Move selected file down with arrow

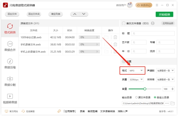[x=84, y=14]
